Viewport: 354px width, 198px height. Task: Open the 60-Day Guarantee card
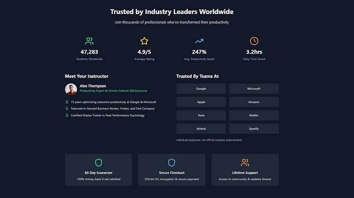coord(98,170)
